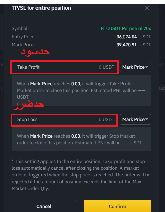Click the bold 0.00 in Take Profit description
The width and height of the screenshot is (165, 212).
(76, 84)
